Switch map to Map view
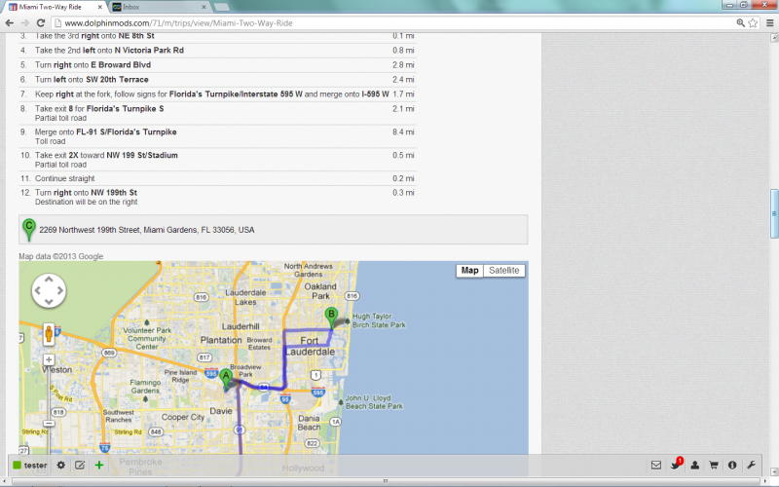Viewport: 779px width, 487px height. coord(469,271)
